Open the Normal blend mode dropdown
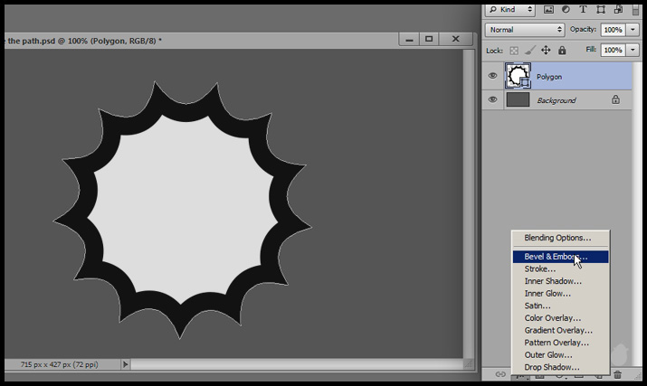The image size is (647, 386). tap(525, 30)
